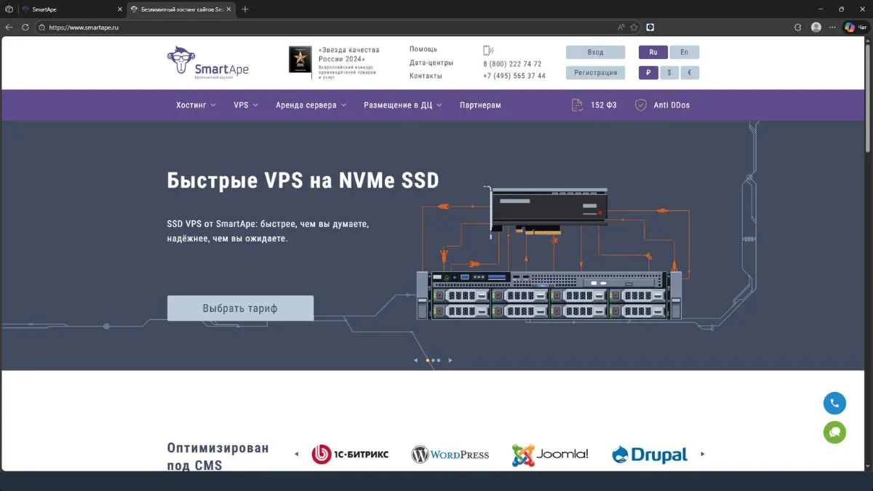
Task: Click the star award badge image
Action: point(300,60)
